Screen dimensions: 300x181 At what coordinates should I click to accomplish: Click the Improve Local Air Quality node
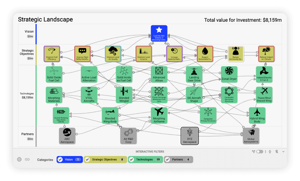(113, 54)
